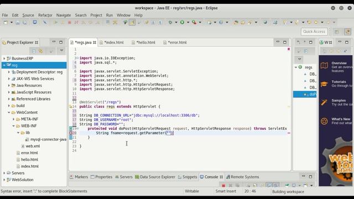Open the Snippets view tab
Viewport: 354px width, 199px height.
coord(188,177)
